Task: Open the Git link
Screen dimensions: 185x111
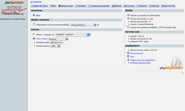Action: [143, 63]
